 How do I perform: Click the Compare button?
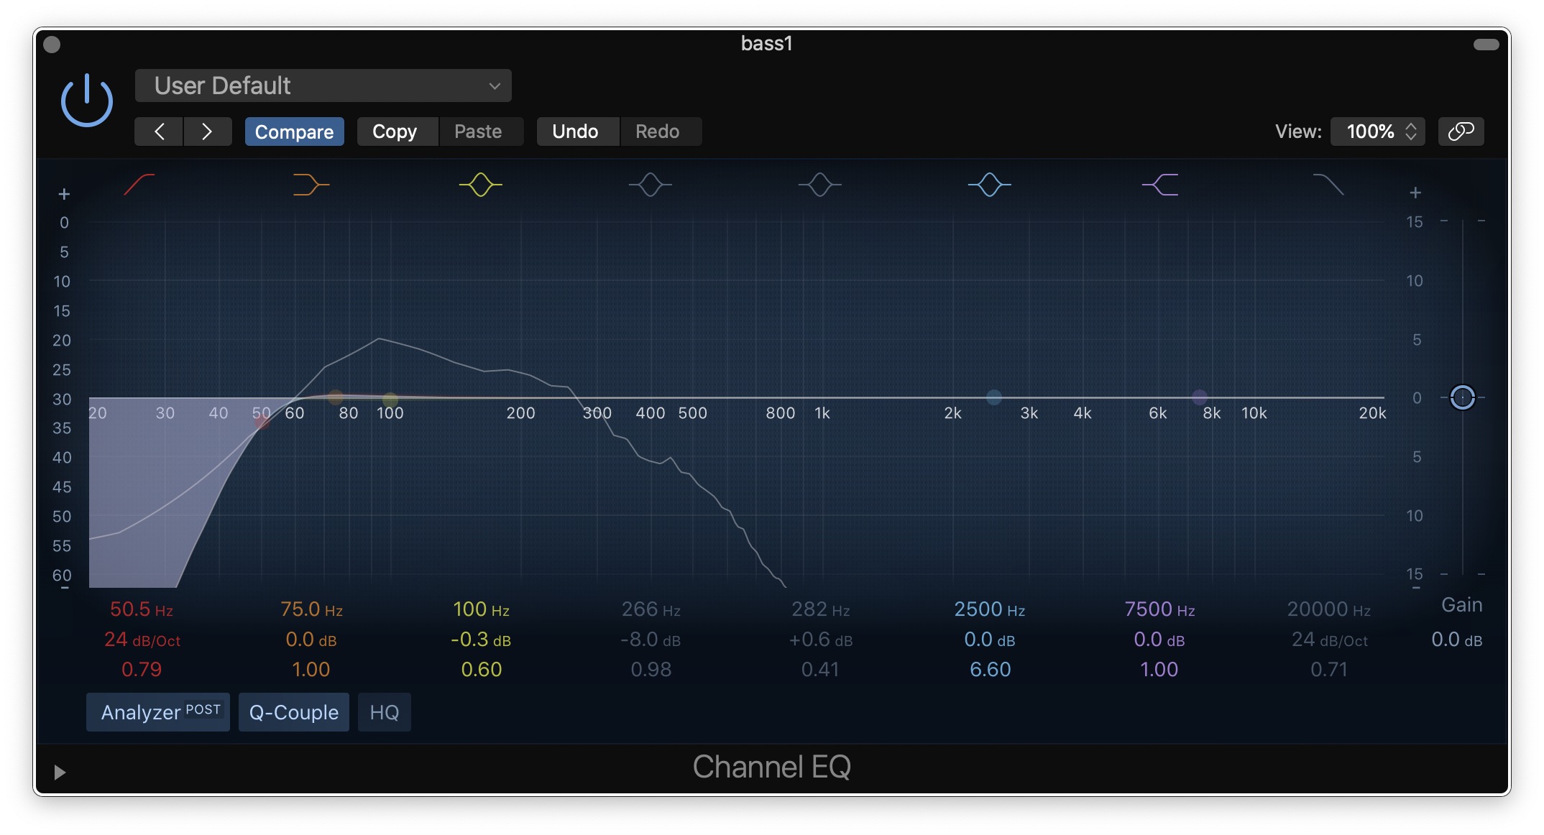pos(294,132)
